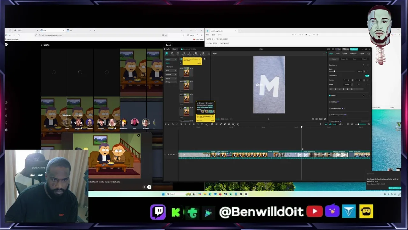Click the browser refresh icon

point(18,35)
